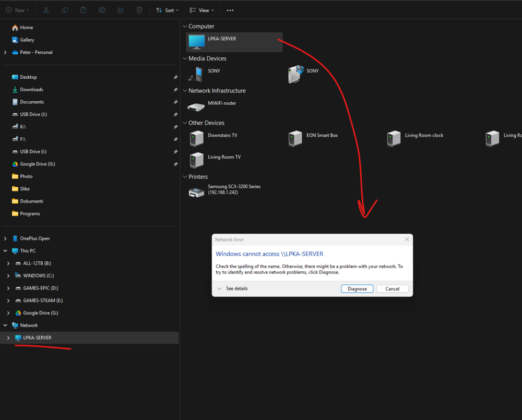Collapse the This PC tree node
The width and height of the screenshot is (522, 420).
(5, 251)
